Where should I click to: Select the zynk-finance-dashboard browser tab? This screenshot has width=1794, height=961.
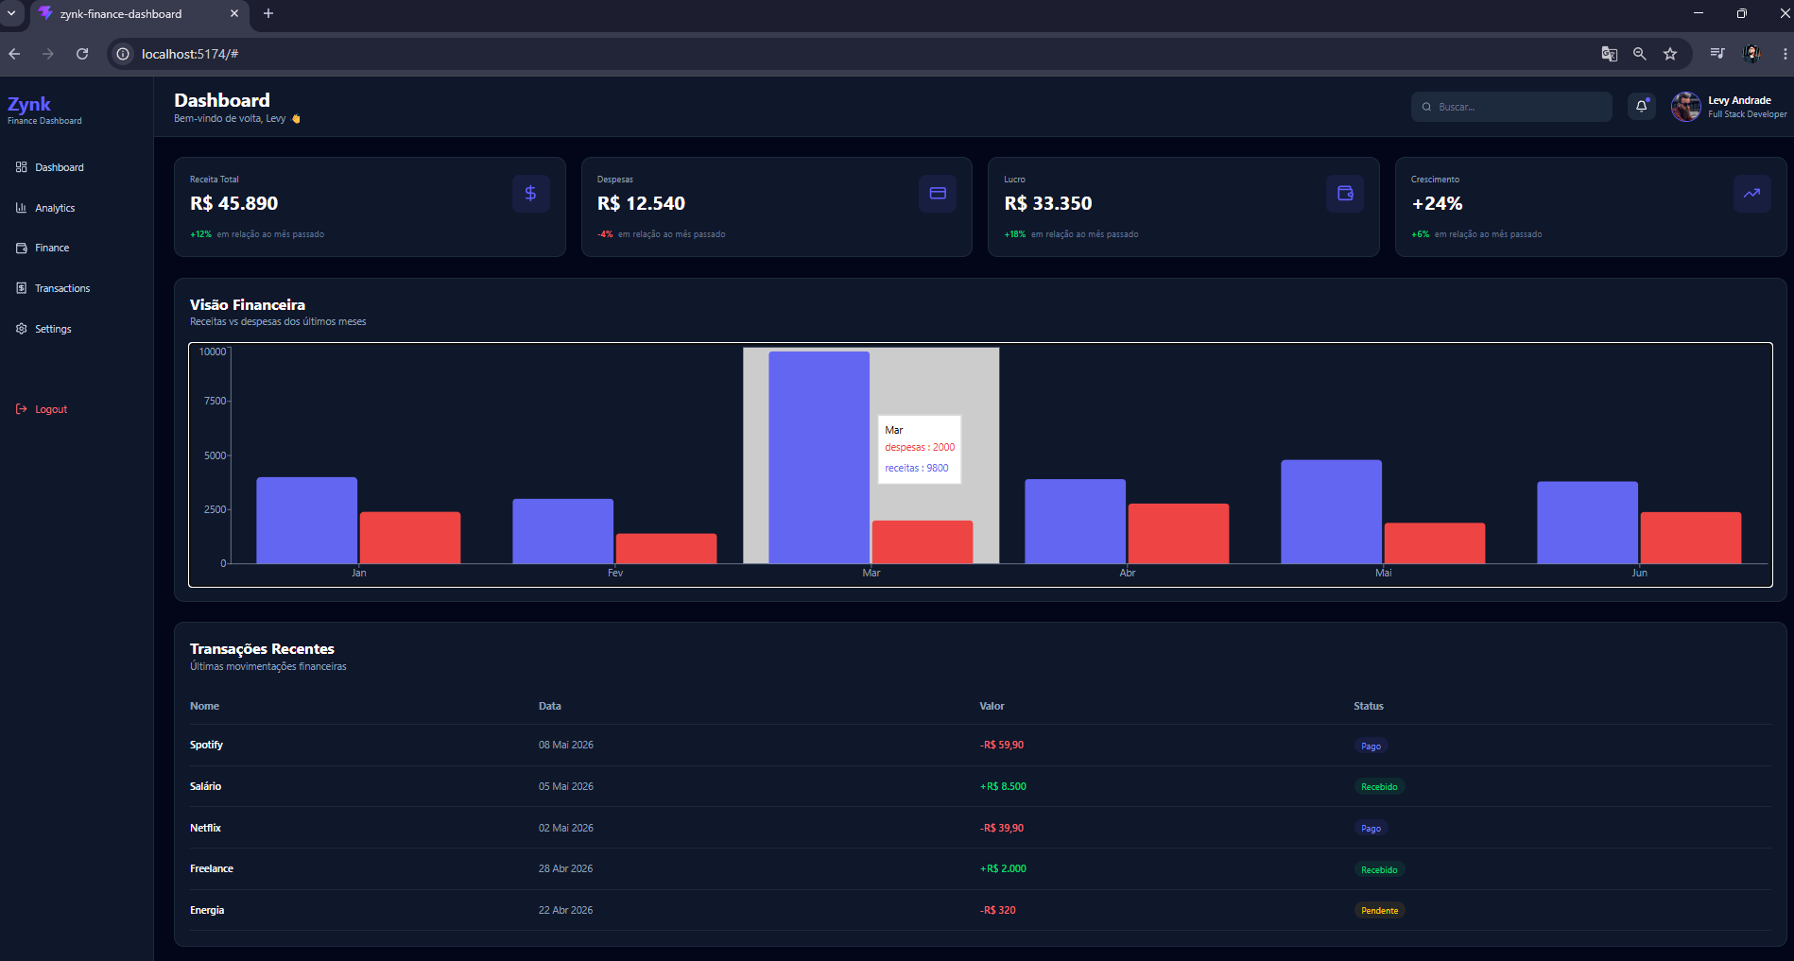[140, 14]
